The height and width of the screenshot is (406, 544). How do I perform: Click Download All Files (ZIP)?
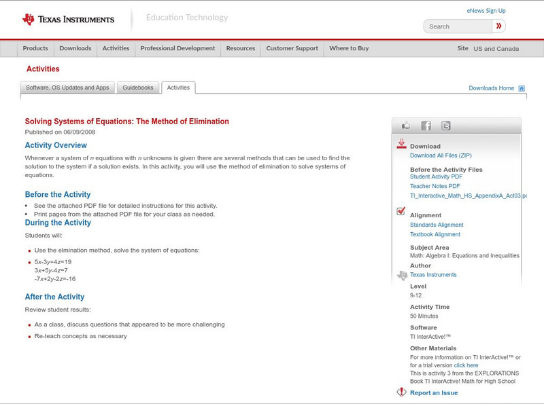[441, 155]
